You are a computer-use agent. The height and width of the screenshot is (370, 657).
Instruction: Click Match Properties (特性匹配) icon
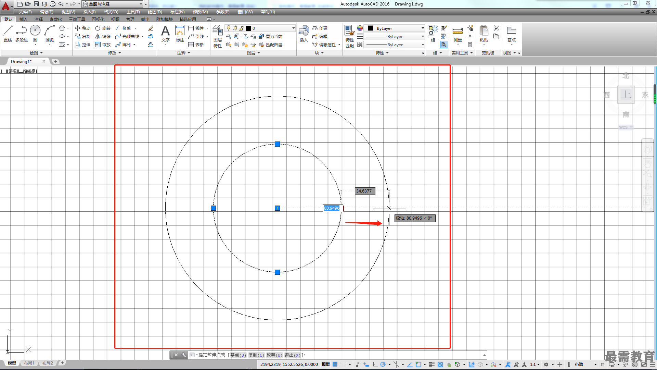click(349, 36)
